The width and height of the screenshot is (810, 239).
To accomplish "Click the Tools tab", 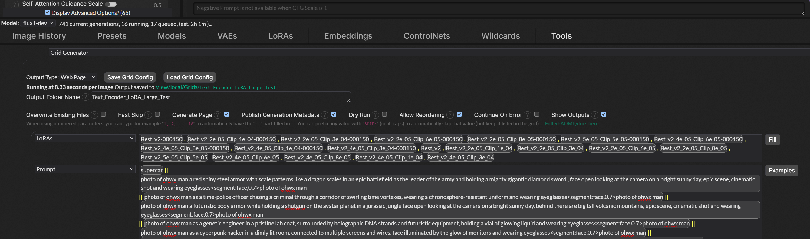I will tap(561, 36).
